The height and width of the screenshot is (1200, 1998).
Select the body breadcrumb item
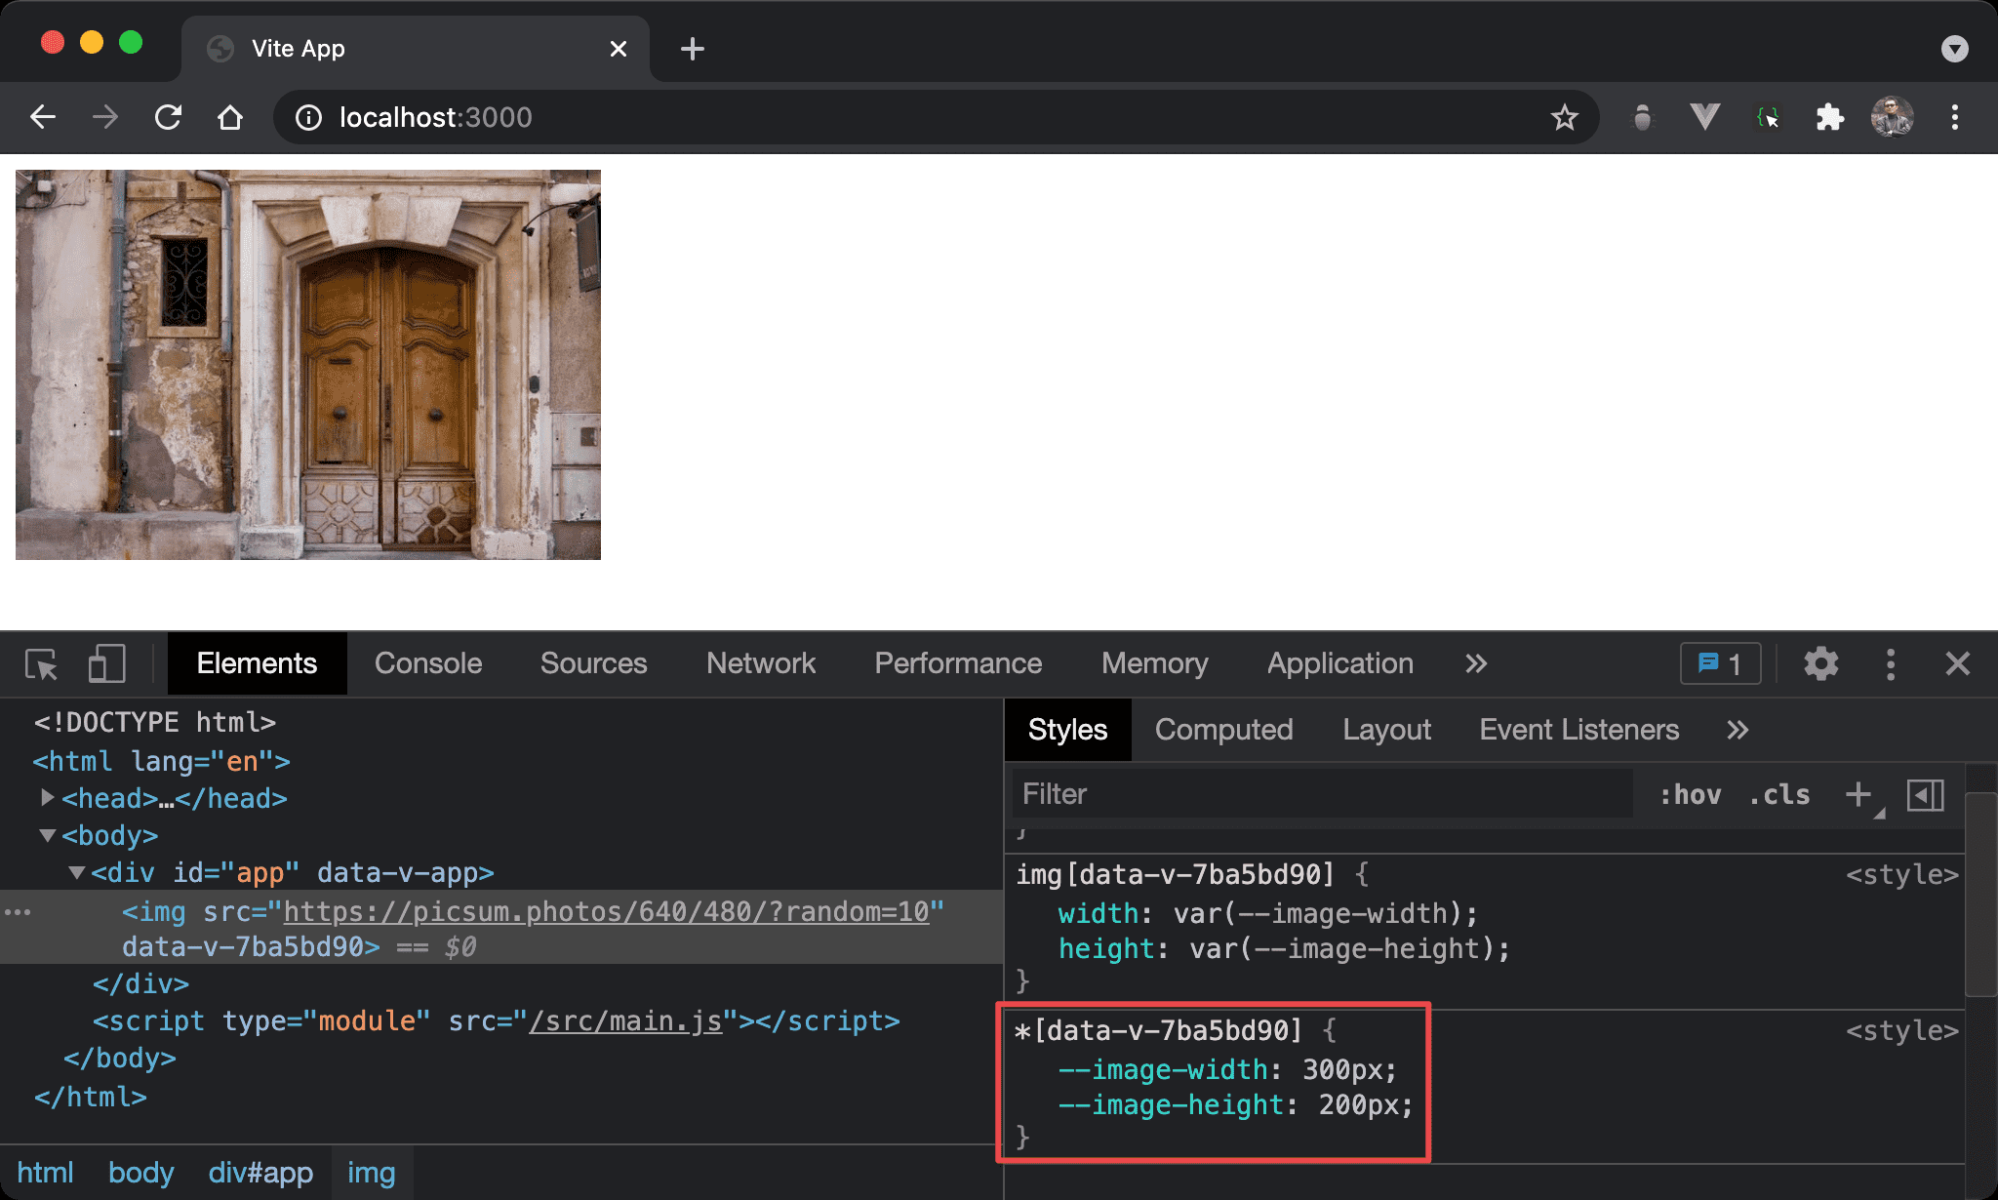coord(141,1173)
